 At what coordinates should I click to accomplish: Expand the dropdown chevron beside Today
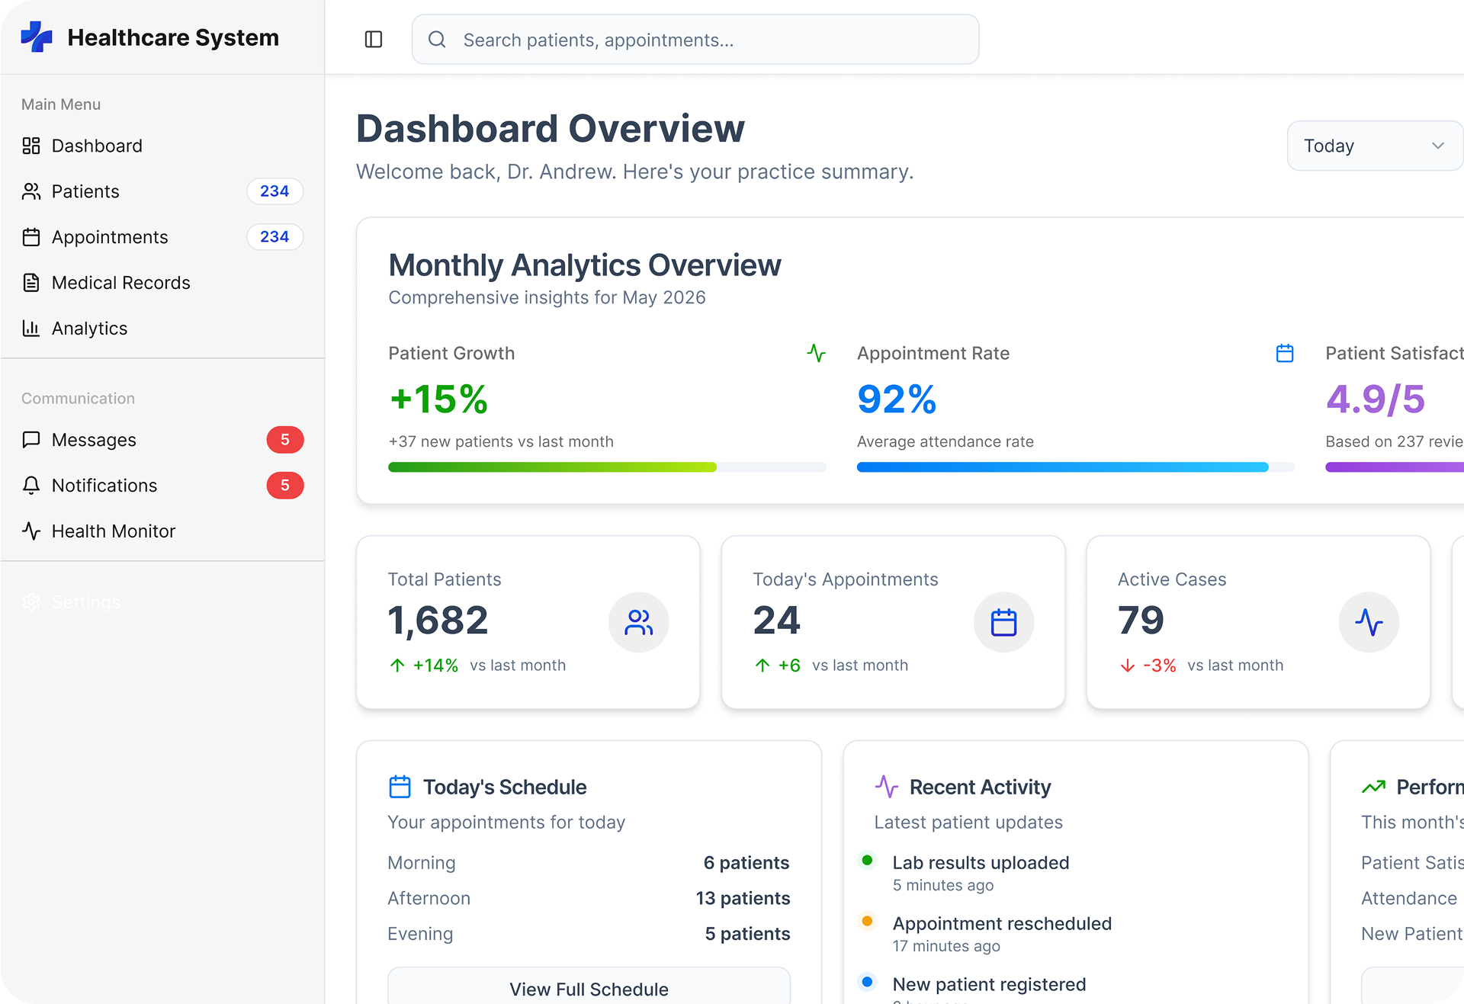(1438, 146)
